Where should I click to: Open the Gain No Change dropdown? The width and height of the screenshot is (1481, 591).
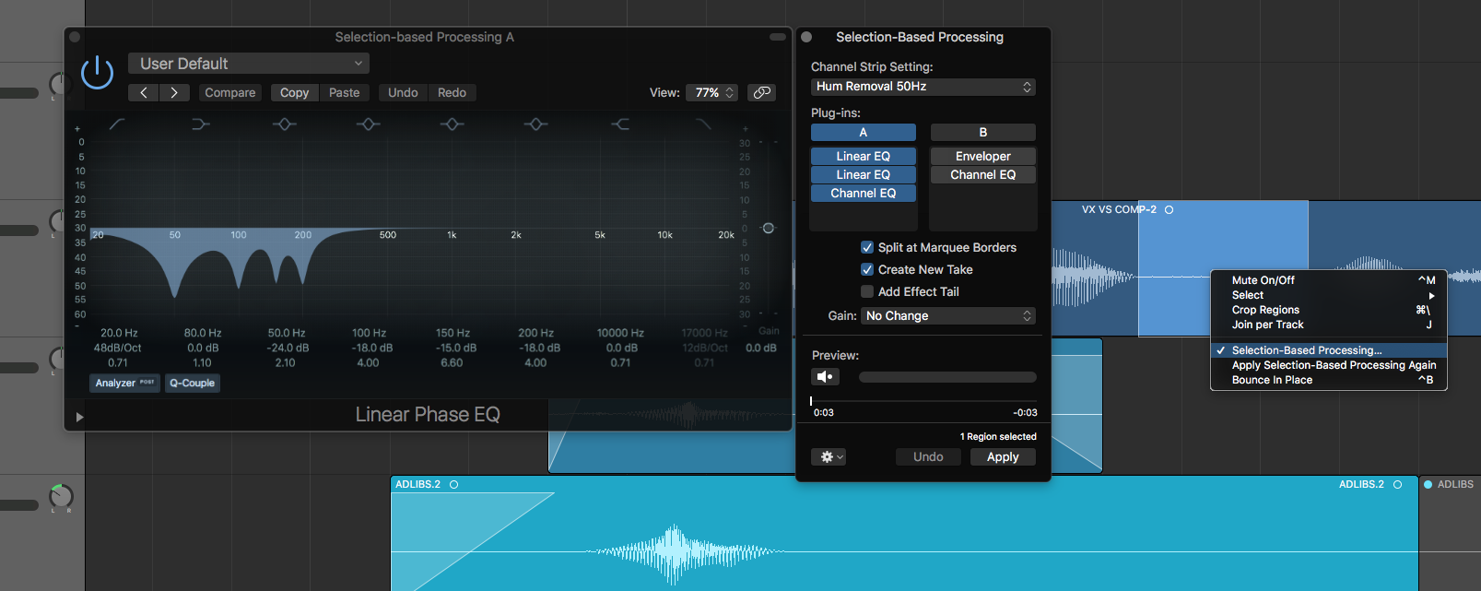click(x=947, y=316)
